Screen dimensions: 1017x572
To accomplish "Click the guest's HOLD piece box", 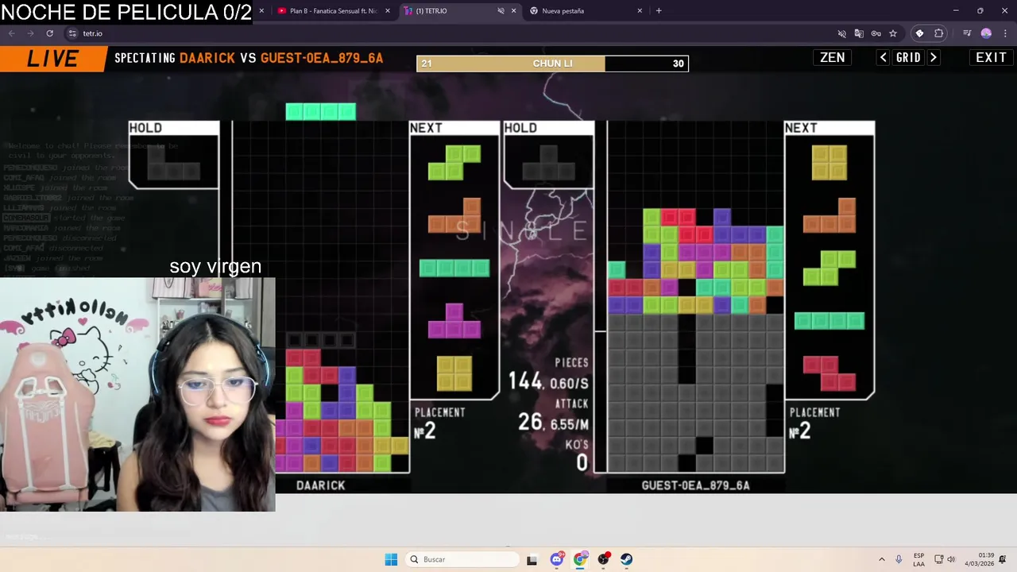I will (548, 155).
